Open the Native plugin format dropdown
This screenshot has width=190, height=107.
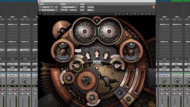[91, 10]
